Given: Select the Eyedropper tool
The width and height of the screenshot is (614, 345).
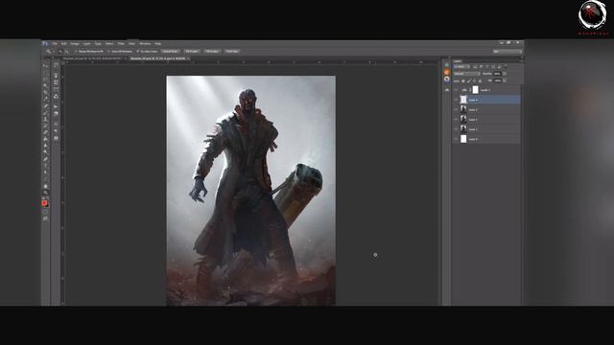Looking at the screenshot, I should (45, 99).
